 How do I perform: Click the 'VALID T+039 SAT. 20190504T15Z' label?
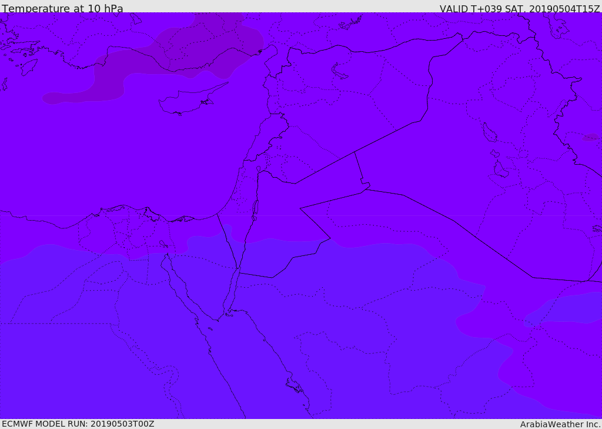(x=520, y=8)
